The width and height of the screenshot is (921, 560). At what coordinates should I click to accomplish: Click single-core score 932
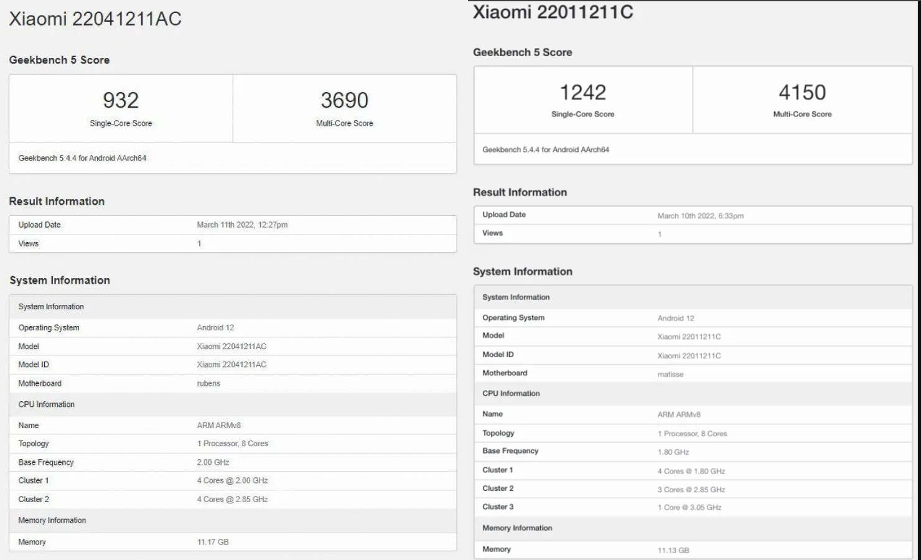pyautogui.click(x=121, y=100)
